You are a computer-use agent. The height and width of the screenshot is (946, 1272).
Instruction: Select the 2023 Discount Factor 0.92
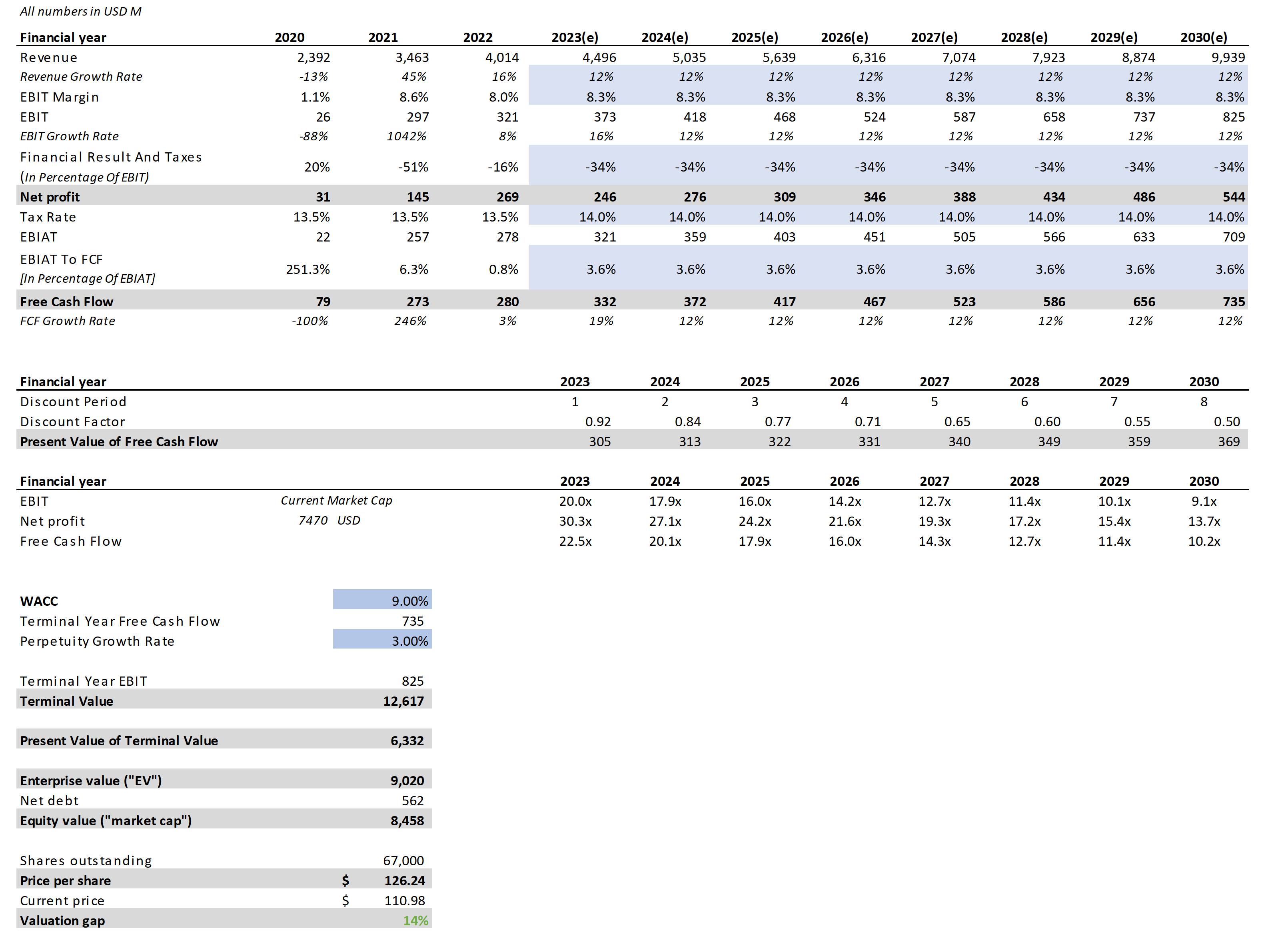pyautogui.click(x=598, y=421)
